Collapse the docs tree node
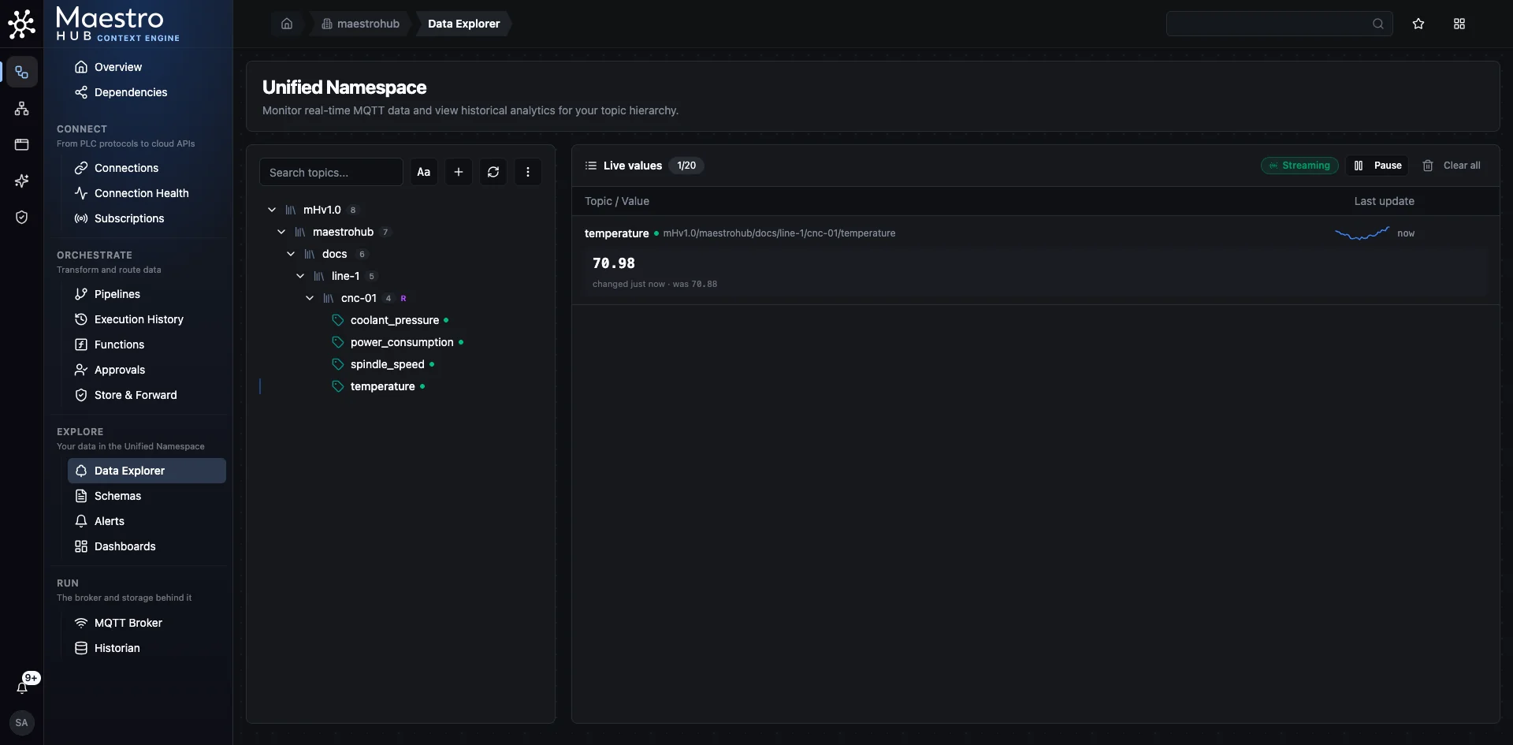The height and width of the screenshot is (745, 1513). click(x=291, y=254)
